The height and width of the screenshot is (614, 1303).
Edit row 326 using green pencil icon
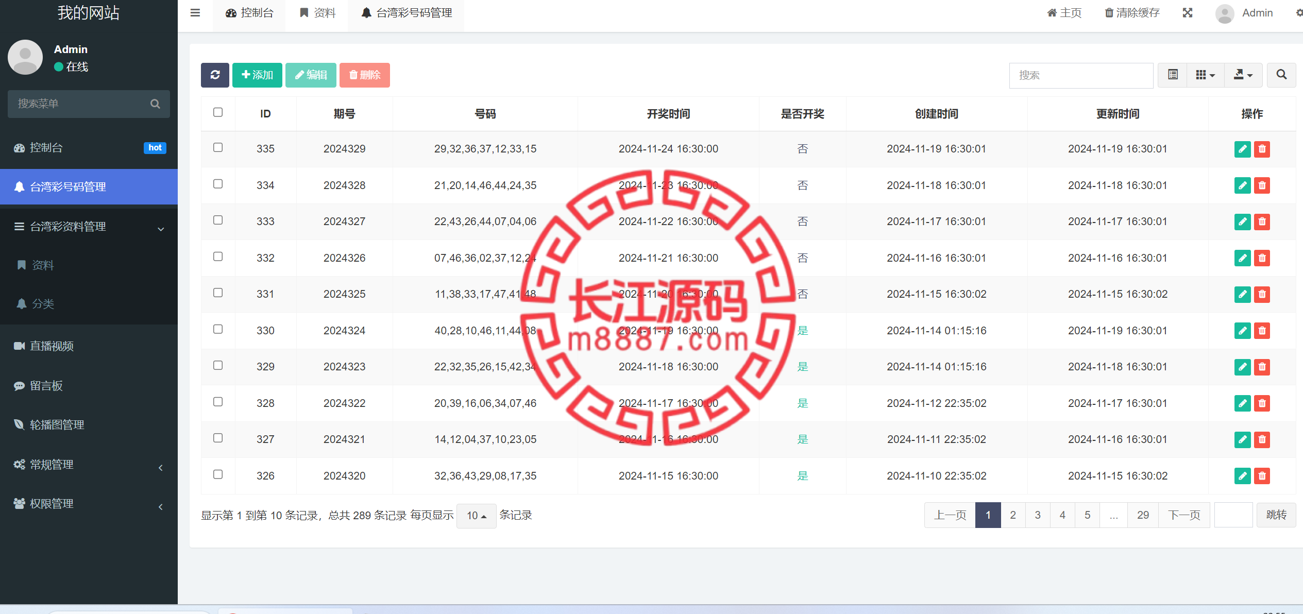[x=1243, y=476]
